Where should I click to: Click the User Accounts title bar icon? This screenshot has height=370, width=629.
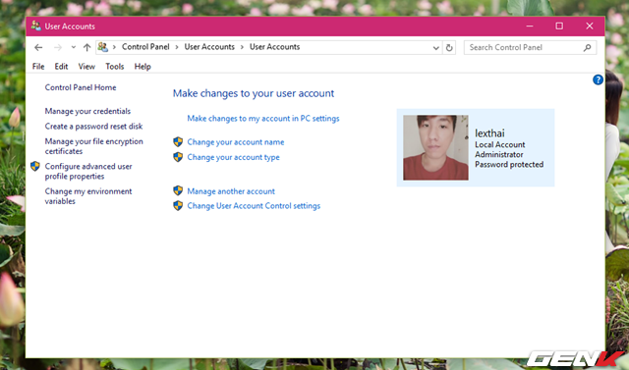click(x=35, y=26)
